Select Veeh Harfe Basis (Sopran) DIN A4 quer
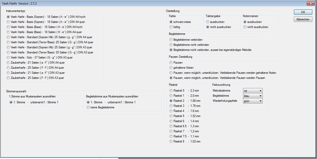The image size is (317, 159). 8,22
